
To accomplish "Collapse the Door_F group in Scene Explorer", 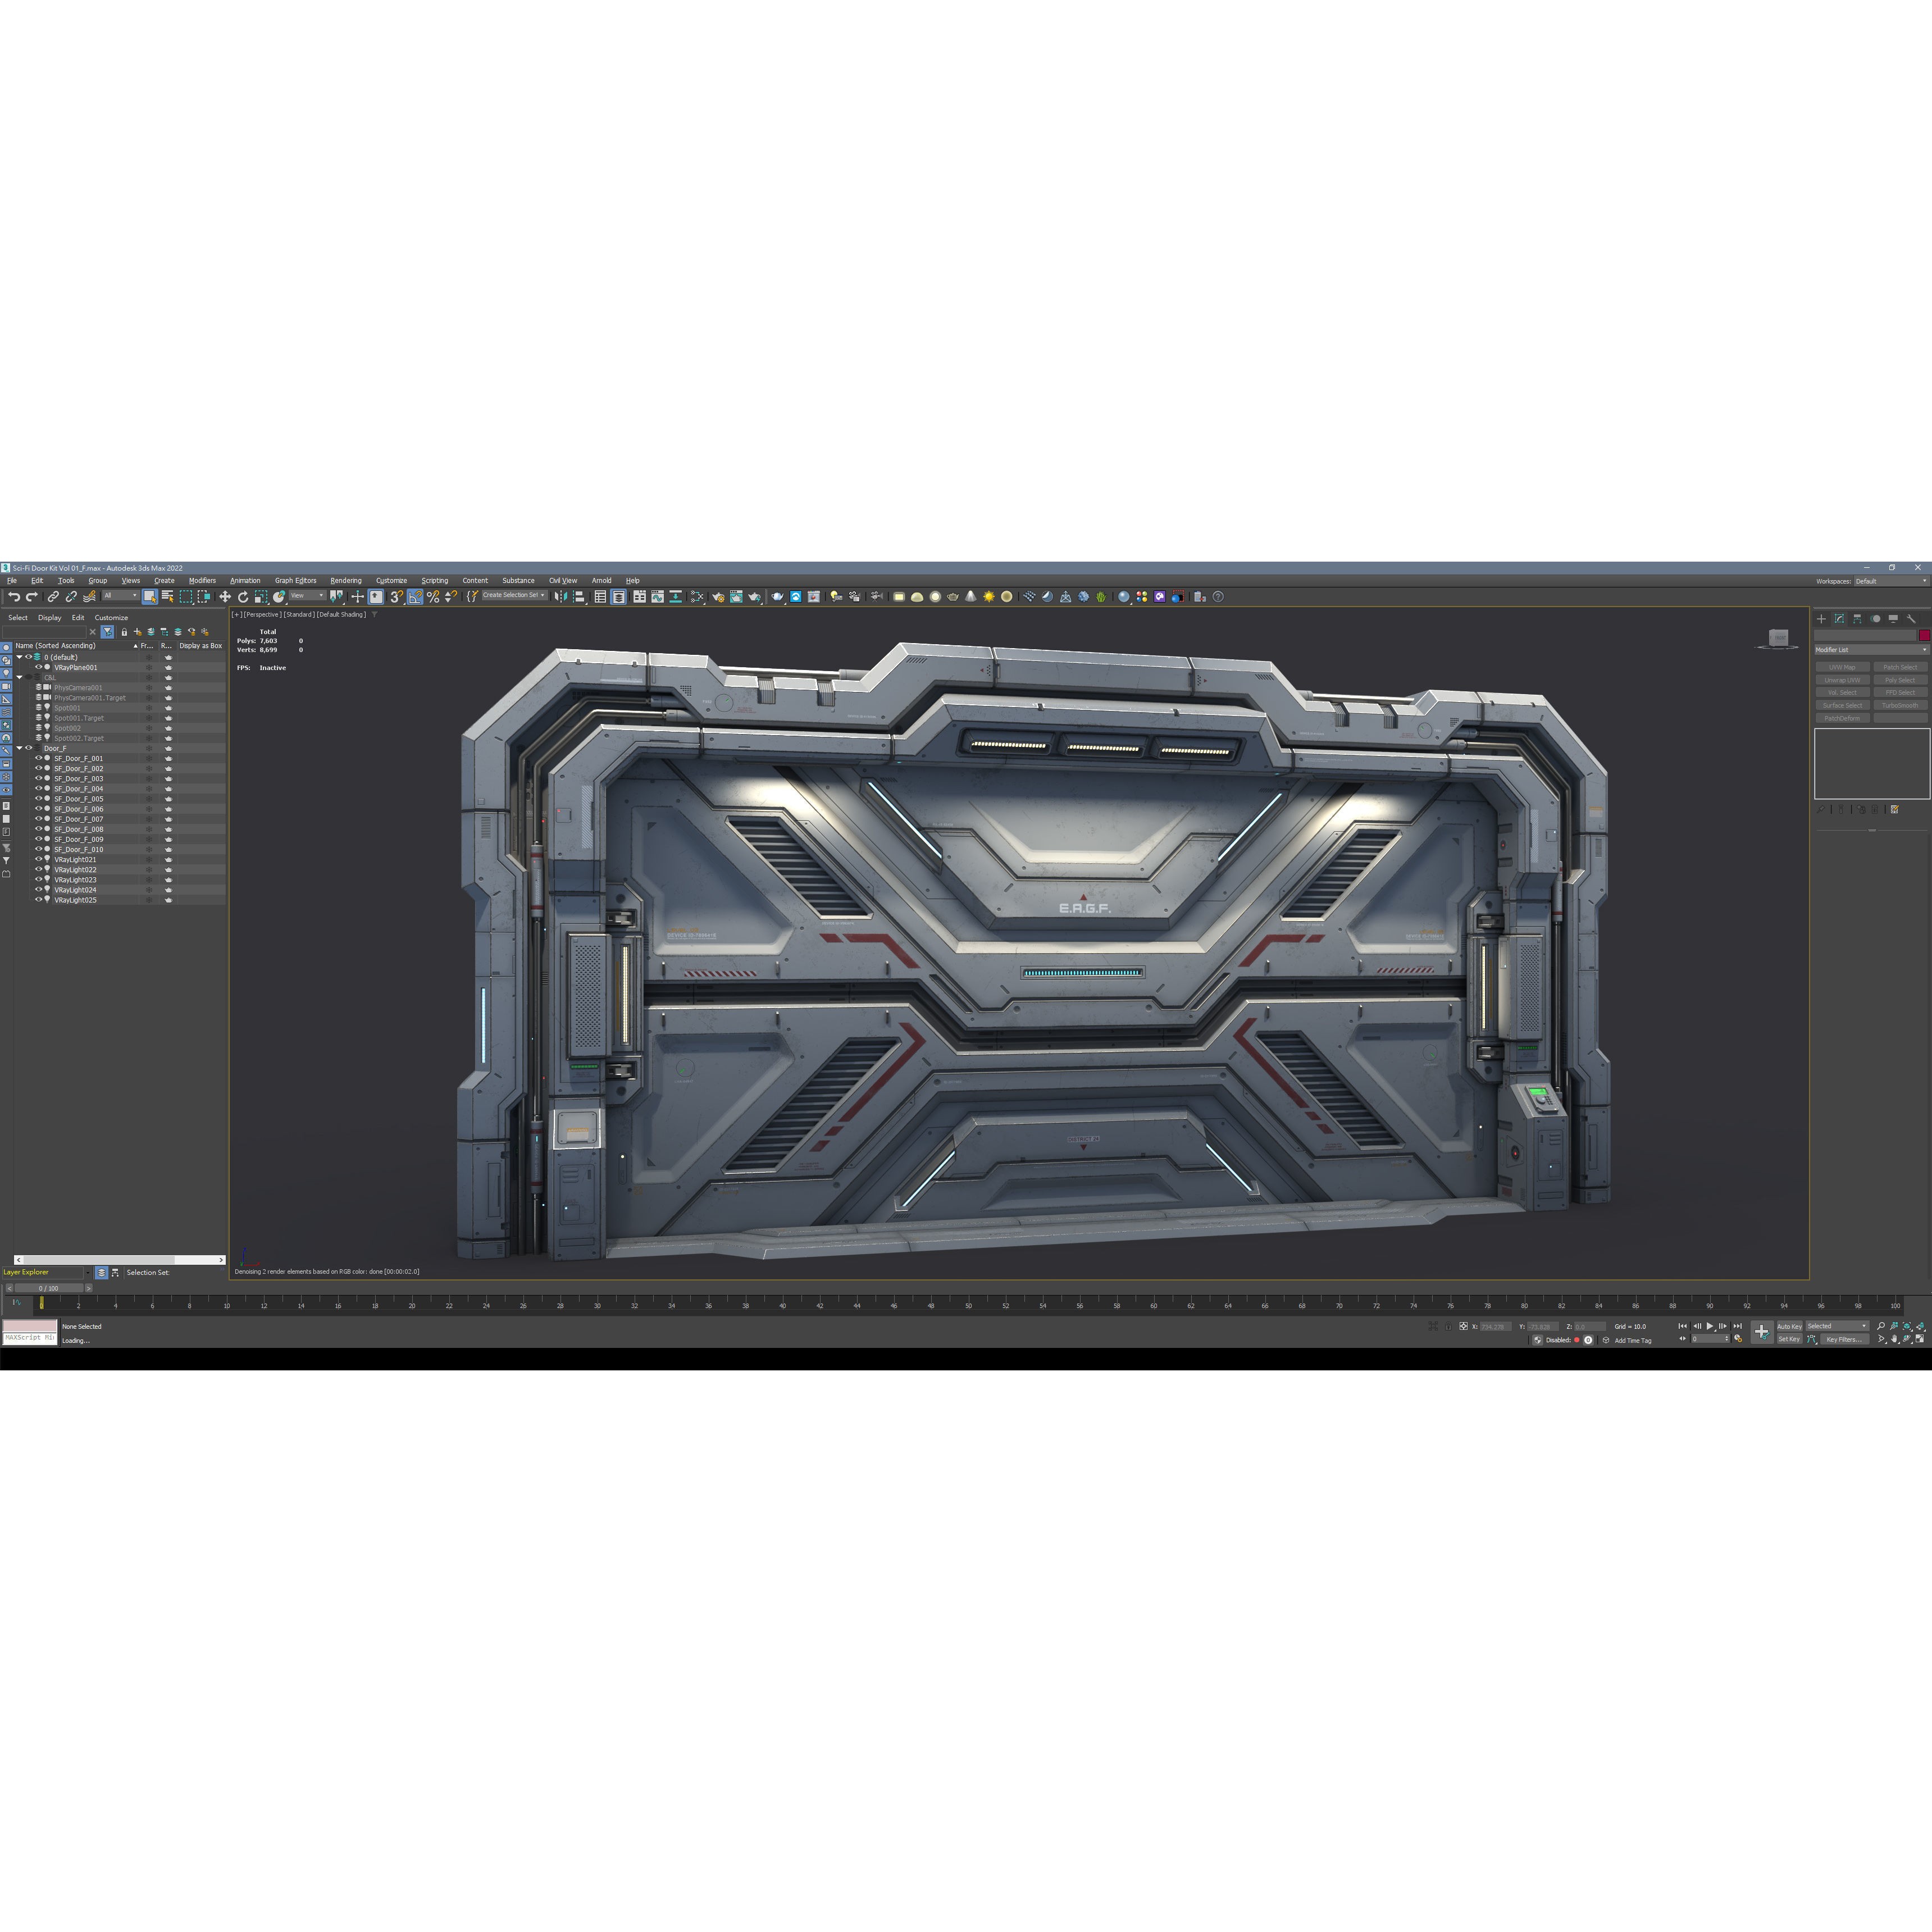I will (x=20, y=748).
